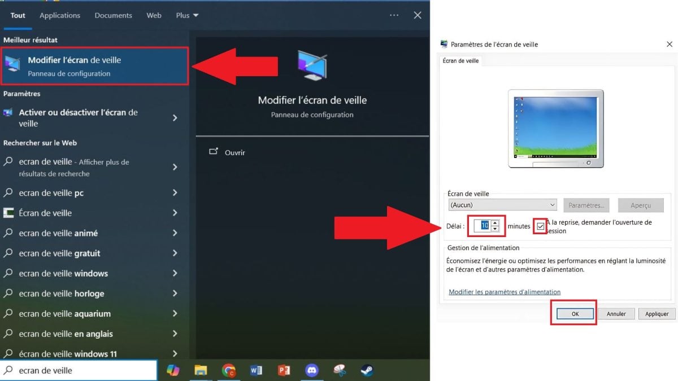Expand the 'Activer ou désactiver l'écran de veille' chevron
This screenshot has width=678, height=381.
point(175,118)
